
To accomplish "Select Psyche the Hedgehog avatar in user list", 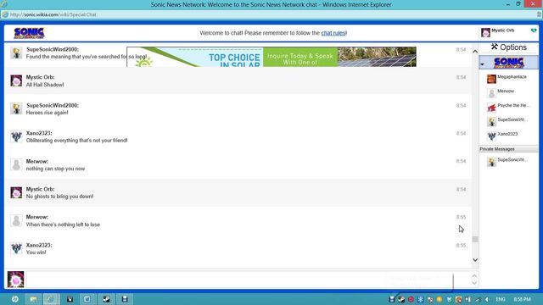I will tap(491, 108).
